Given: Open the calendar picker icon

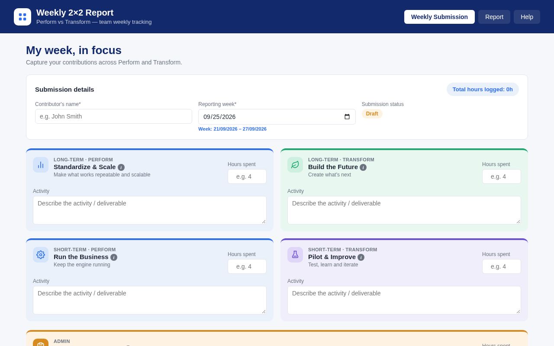Looking at the screenshot, I should (x=347, y=117).
